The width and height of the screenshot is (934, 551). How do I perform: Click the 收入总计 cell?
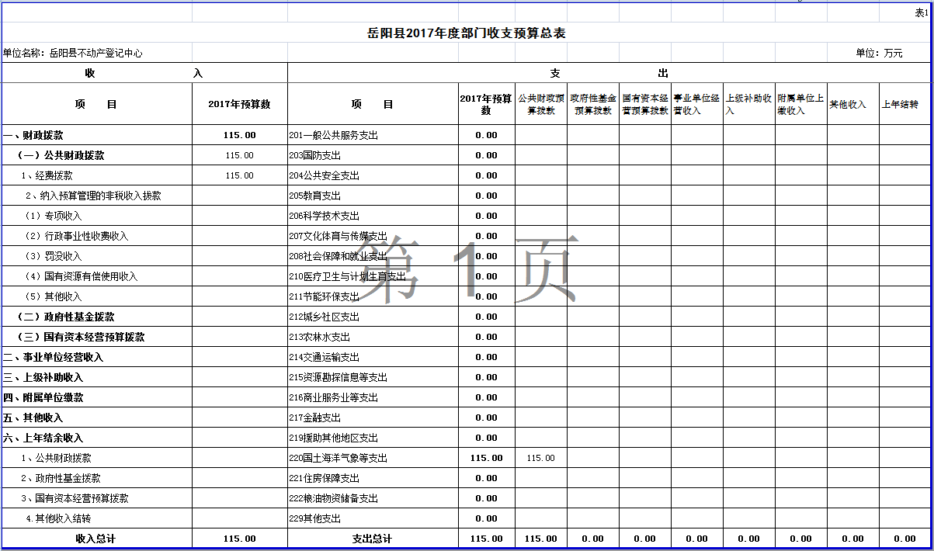tap(96, 539)
